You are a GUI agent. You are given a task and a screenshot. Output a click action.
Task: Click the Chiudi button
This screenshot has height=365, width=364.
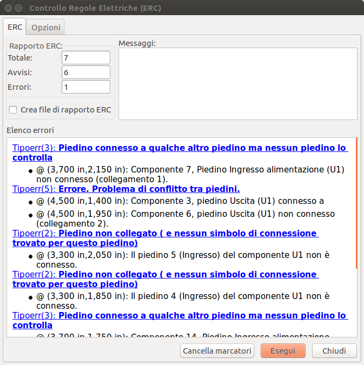pos(334,351)
